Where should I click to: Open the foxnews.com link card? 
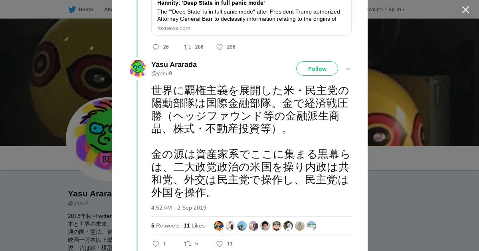251,18
